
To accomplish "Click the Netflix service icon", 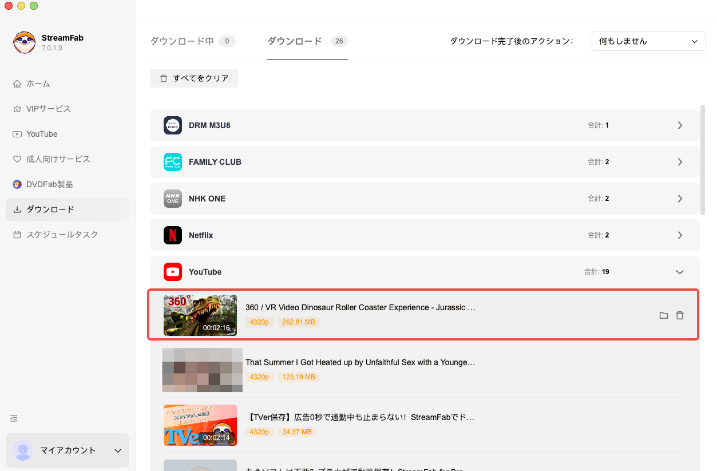I will click(x=173, y=235).
